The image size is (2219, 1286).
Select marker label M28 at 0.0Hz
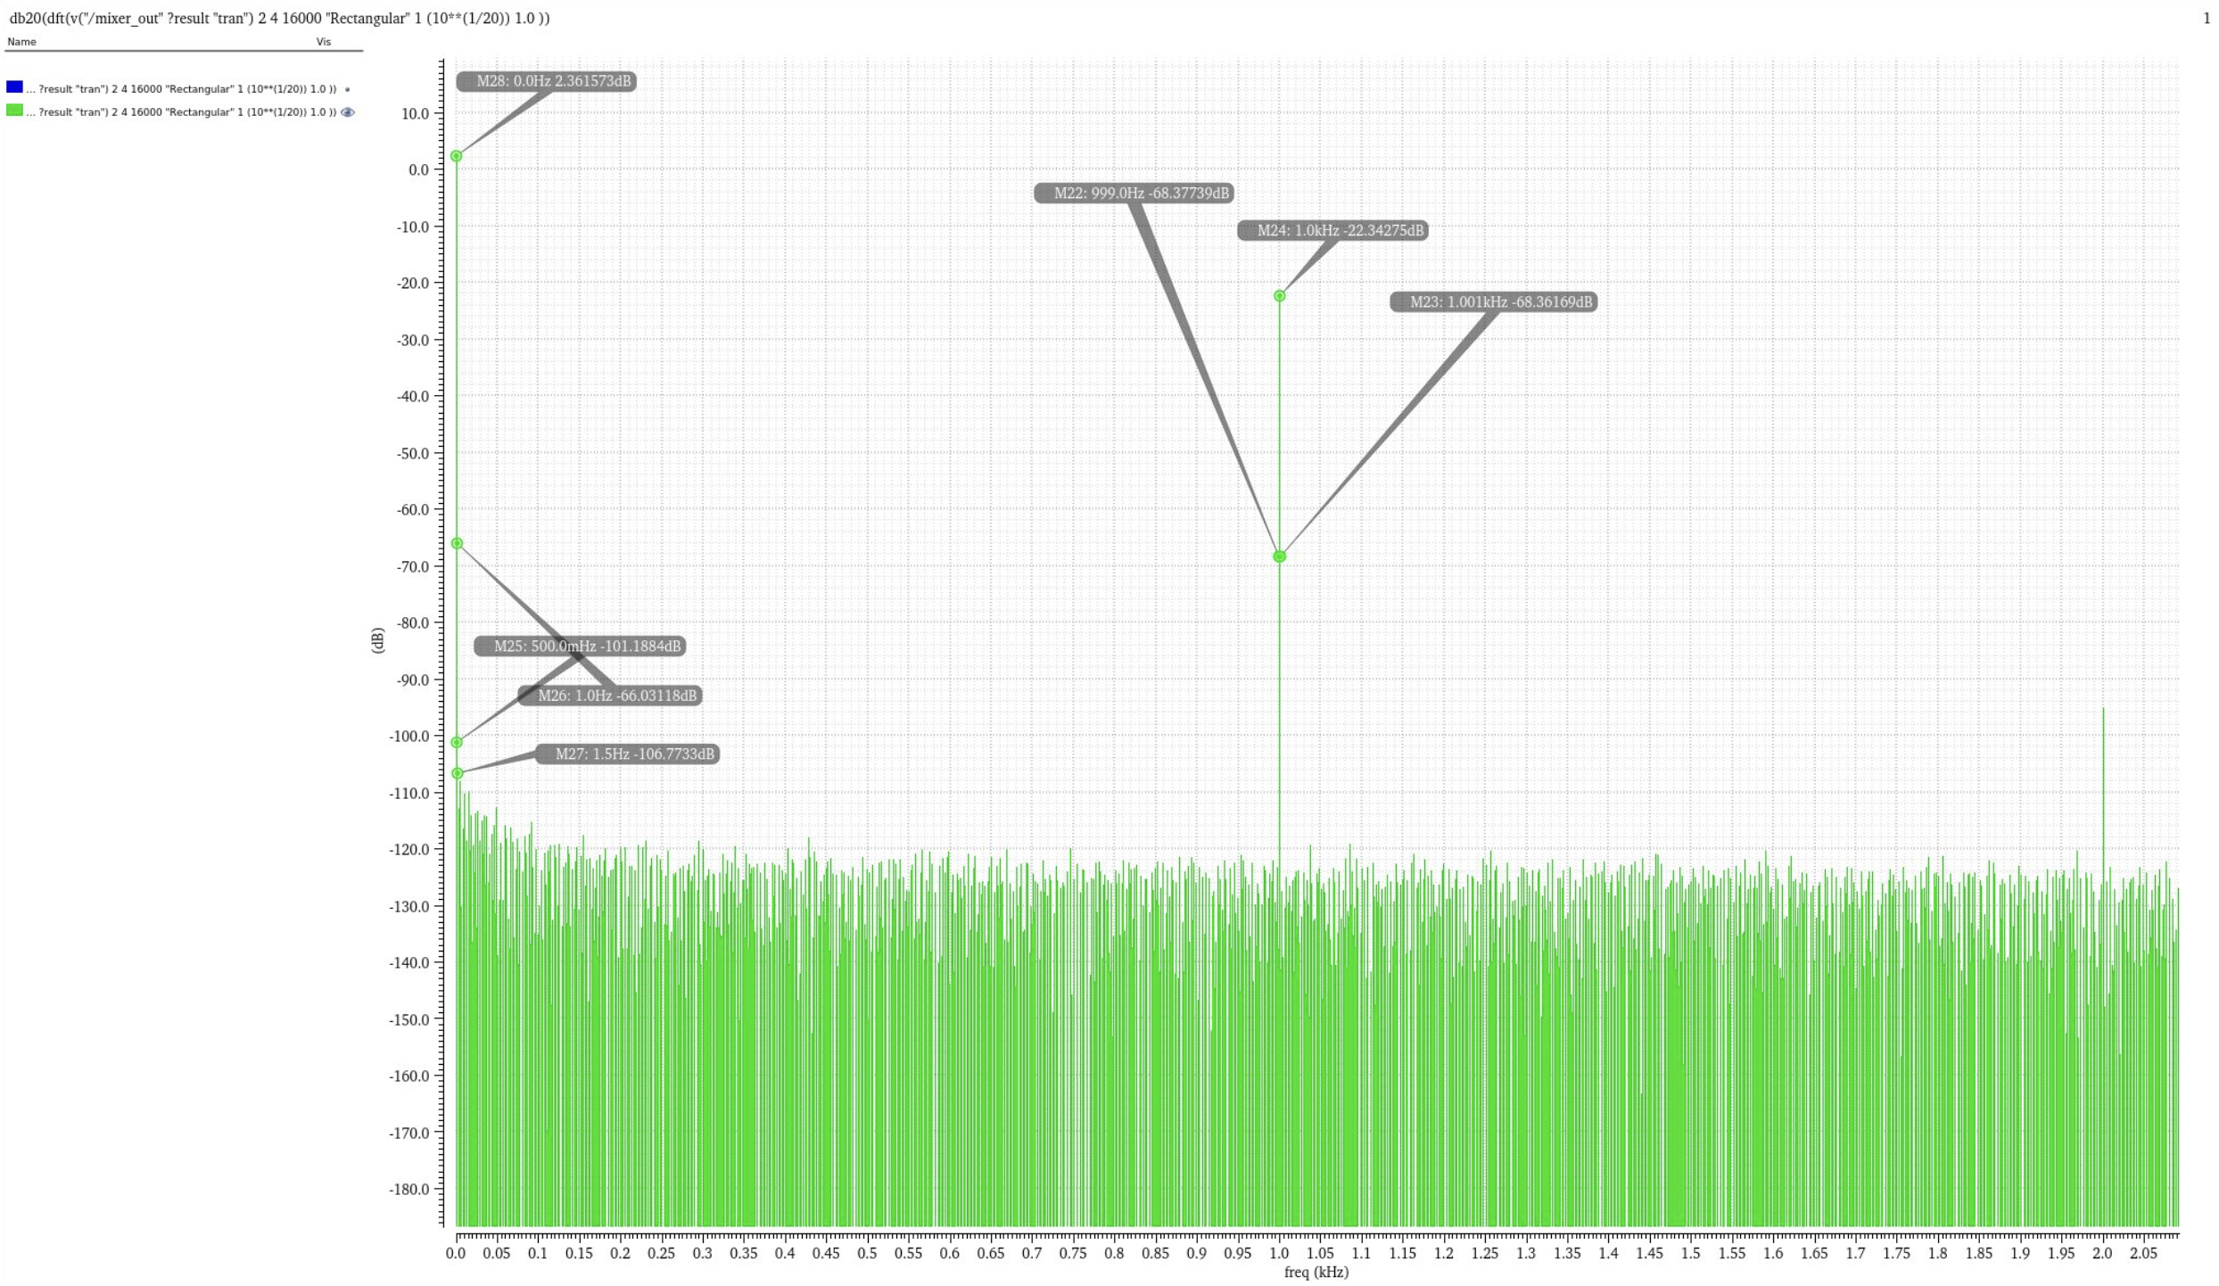point(547,81)
